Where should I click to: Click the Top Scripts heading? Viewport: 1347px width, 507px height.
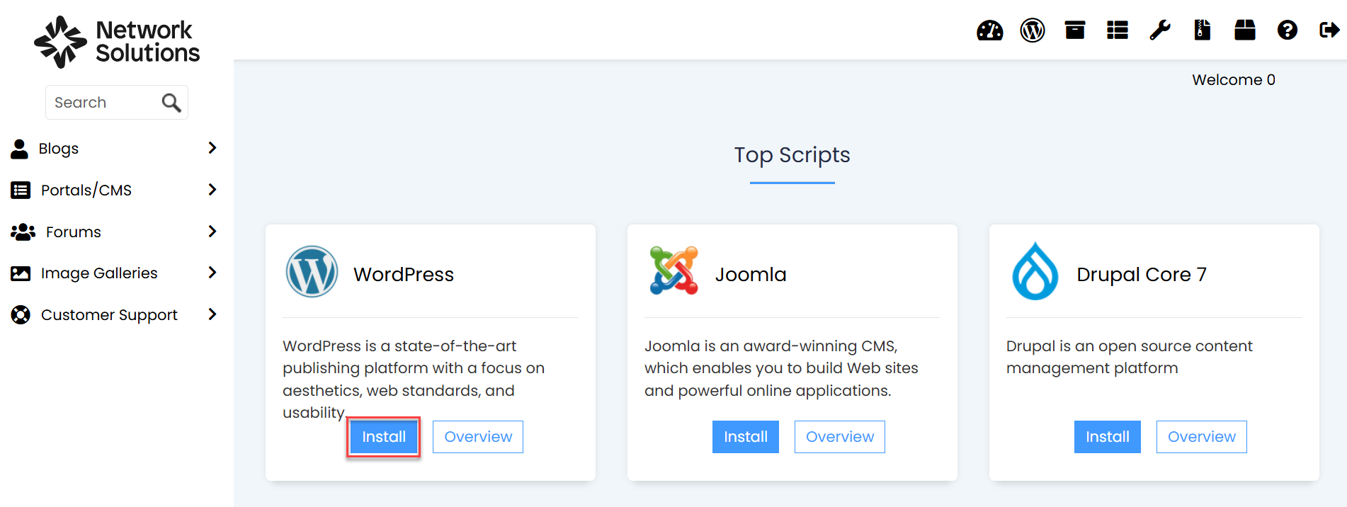coord(792,155)
